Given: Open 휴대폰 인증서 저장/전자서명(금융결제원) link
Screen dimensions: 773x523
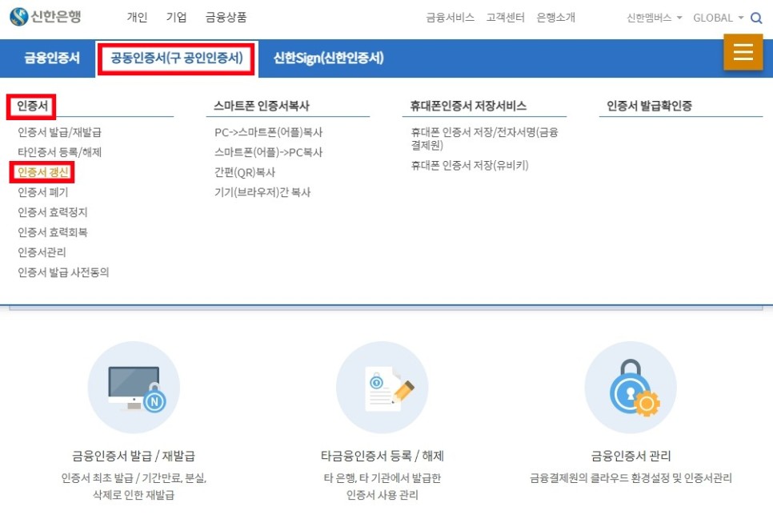Looking at the screenshot, I should pyautogui.click(x=485, y=139).
